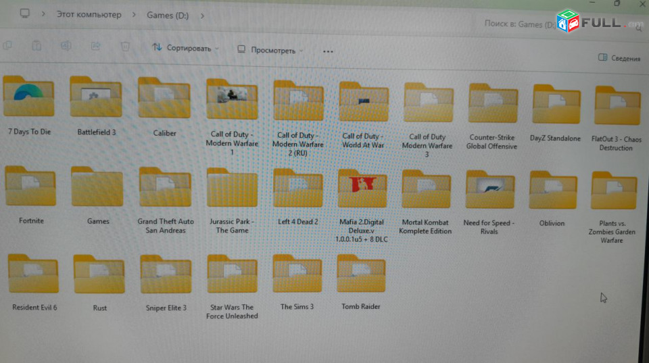Click the "DayZ Standalone" name label
The height and width of the screenshot is (363, 649).
click(555, 139)
